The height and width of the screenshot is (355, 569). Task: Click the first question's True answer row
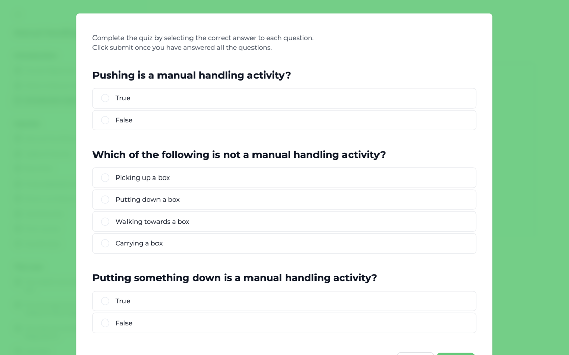[284, 98]
